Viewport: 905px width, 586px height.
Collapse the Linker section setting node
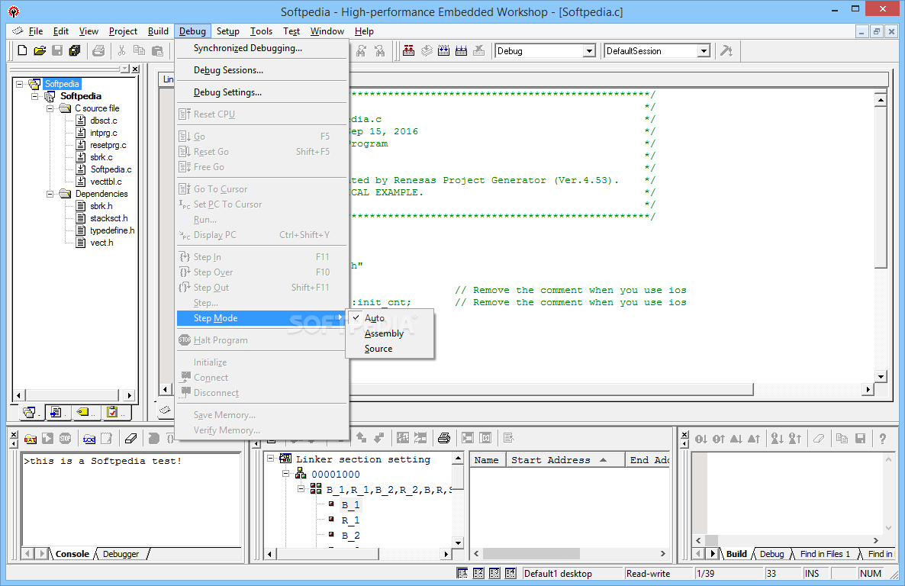click(x=271, y=459)
